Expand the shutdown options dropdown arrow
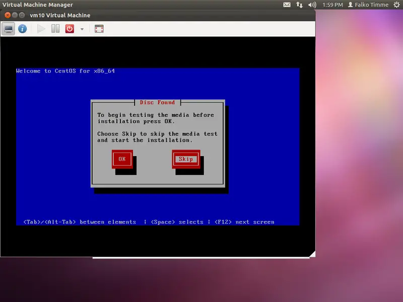The width and height of the screenshot is (403, 302). (x=82, y=29)
